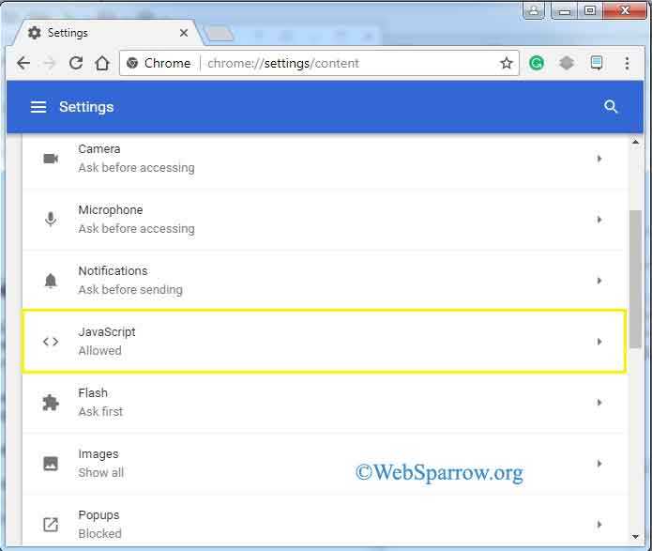This screenshot has width=652, height=551.
Task: Click the Settings heading in the blue header
Action: click(x=86, y=107)
